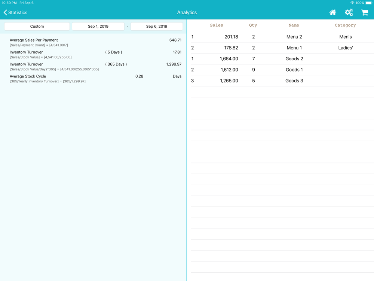
Task: Sort by Qty column header
Action: (253, 25)
